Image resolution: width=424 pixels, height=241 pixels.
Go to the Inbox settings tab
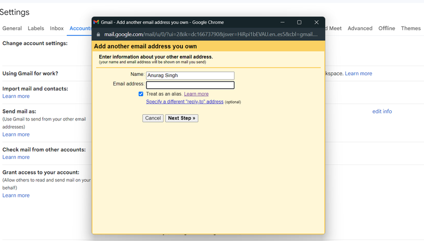pyautogui.click(x=57, y=28)
